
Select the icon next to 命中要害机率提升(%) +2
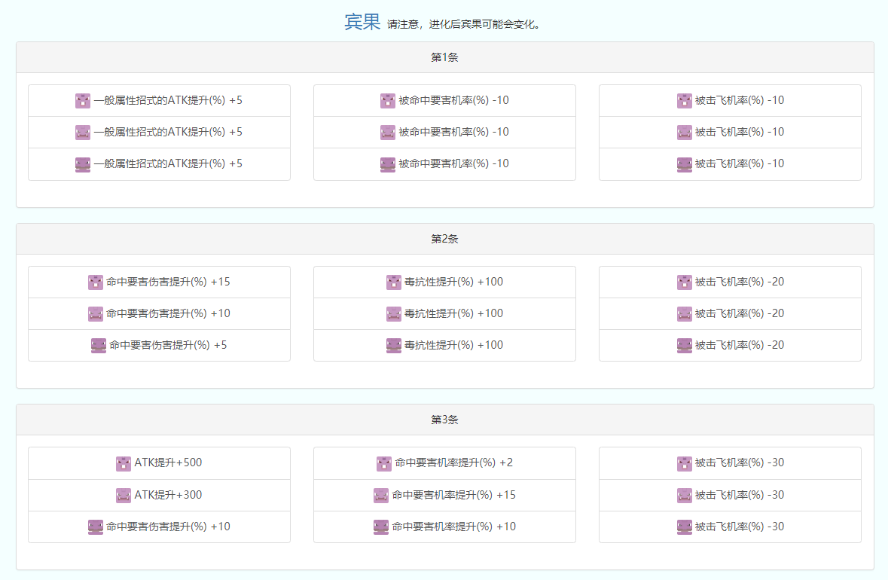pos(384,463)
